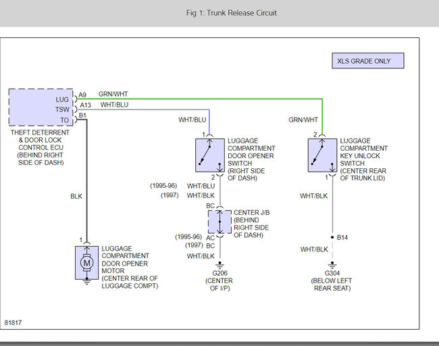Click the luggage compartment door opener motor symbol
The image size is (439, 346).
pos(87,263)
